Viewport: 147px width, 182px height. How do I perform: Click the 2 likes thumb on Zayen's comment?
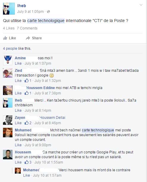click(x=28, y=123)
